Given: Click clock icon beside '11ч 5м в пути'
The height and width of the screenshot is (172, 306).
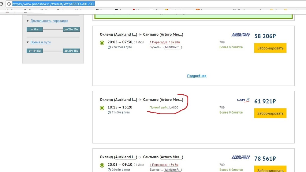Looking at the screenshot, I should 109,112.
